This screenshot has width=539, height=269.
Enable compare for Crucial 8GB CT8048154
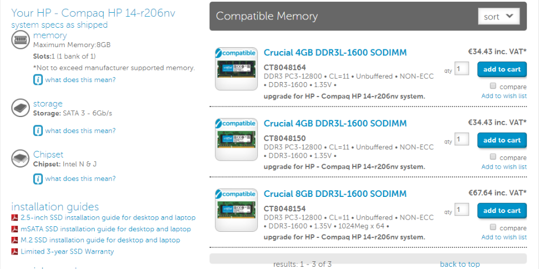[x=493, y=227]
